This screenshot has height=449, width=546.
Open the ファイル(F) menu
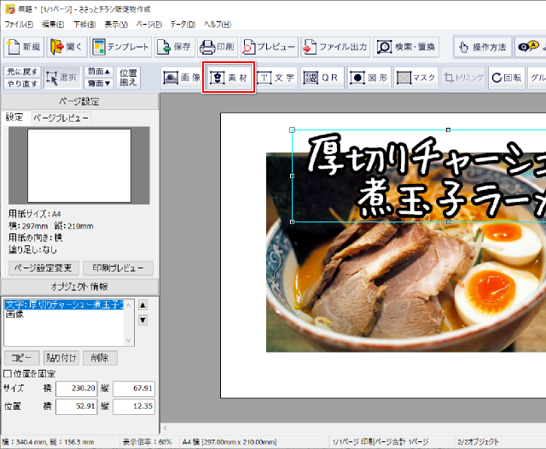19,24
